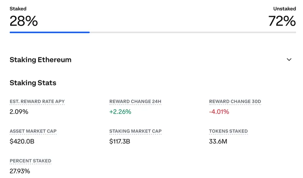This screenshot has width=303, height=178.
Task: Select the +2.26% green value
Action: tap(120, 112)
